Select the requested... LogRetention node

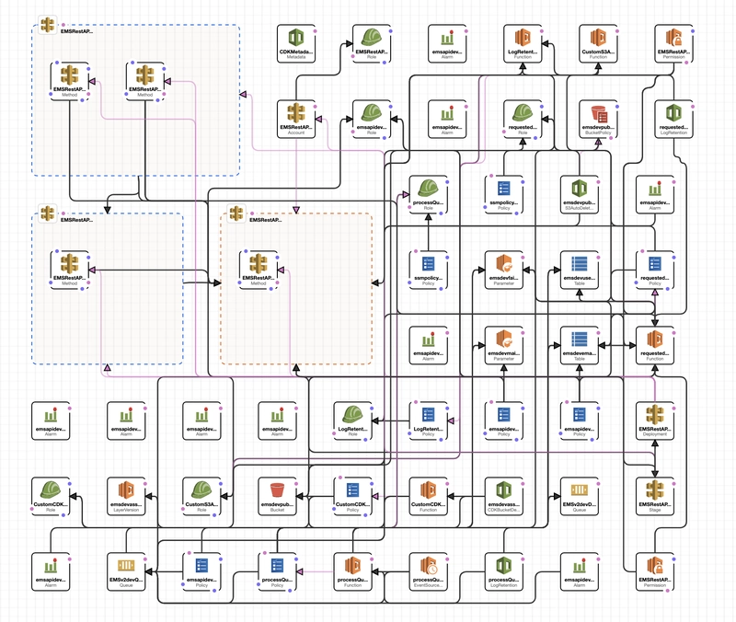pos(673,120)
